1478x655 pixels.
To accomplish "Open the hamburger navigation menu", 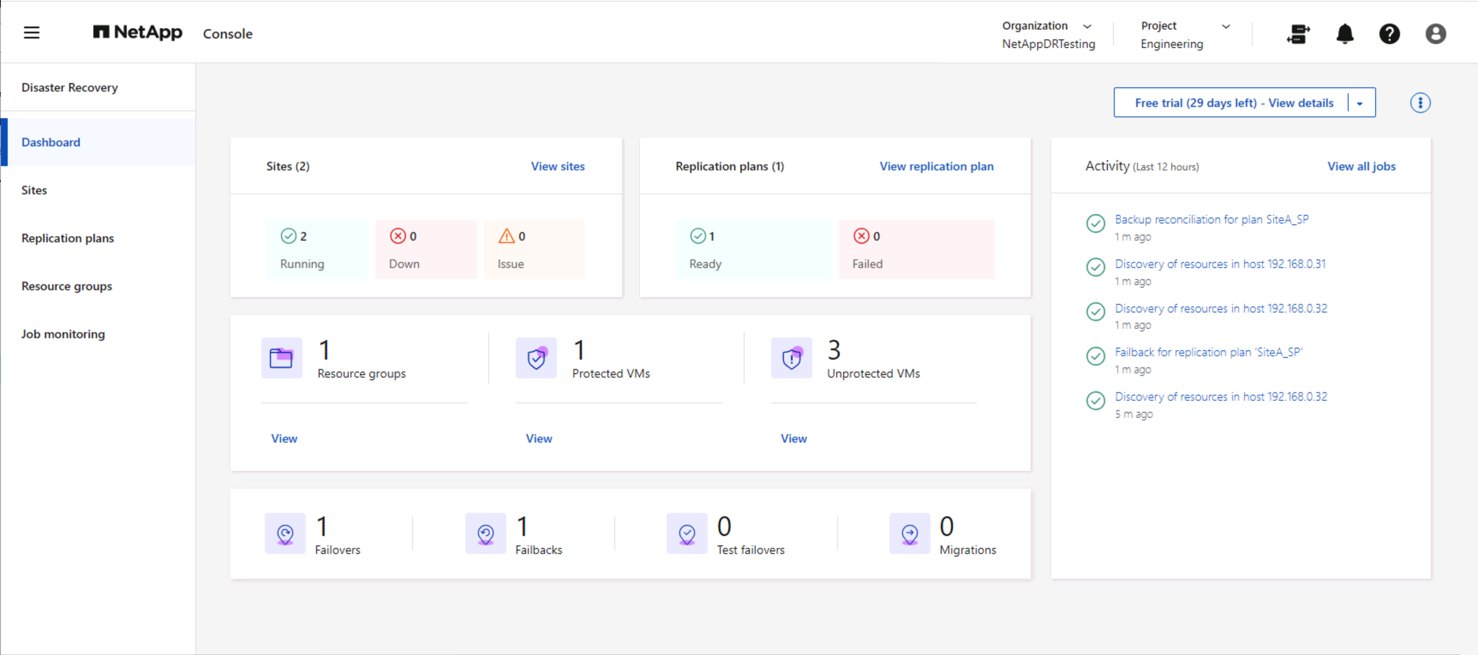I will point(32,33).
